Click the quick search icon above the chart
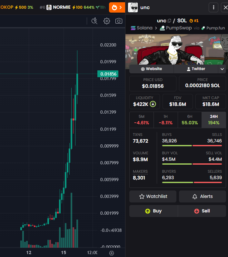The height and width of the screenshot is (257, 228). click(94, 21)
